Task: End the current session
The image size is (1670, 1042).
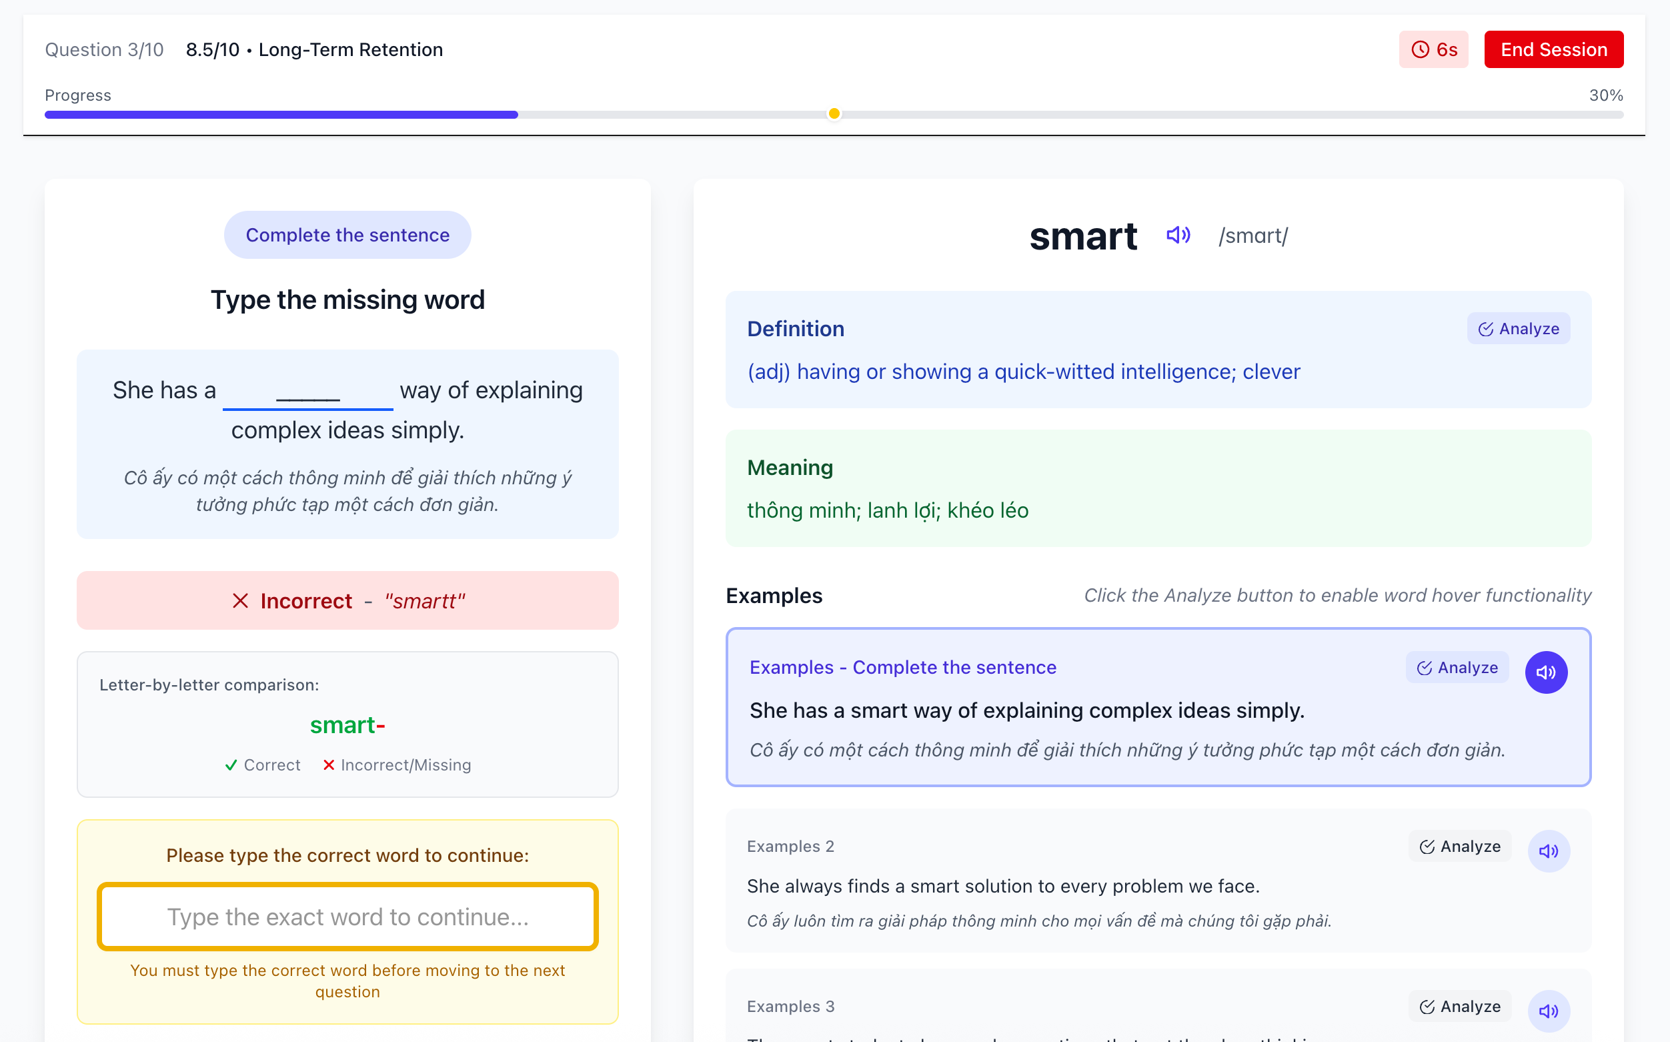Action: click(x=1553, y=49)
